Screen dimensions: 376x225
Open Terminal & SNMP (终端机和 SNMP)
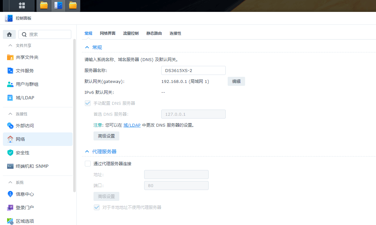[32, 166]
